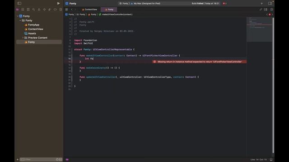Click the editor vertical scrollbar

tap(273, 85)
